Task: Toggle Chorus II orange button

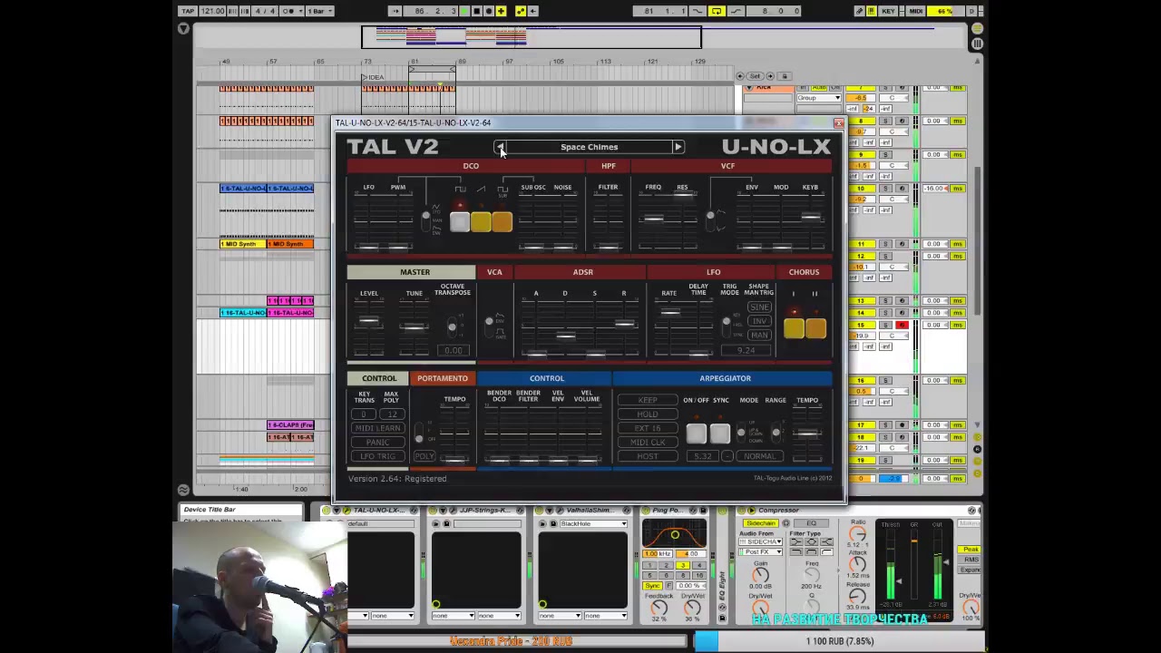Action: tap(815, 328)
